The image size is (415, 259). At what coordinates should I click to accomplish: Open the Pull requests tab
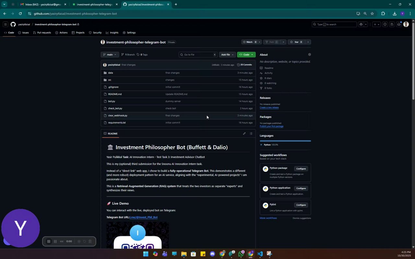[42, 33]
